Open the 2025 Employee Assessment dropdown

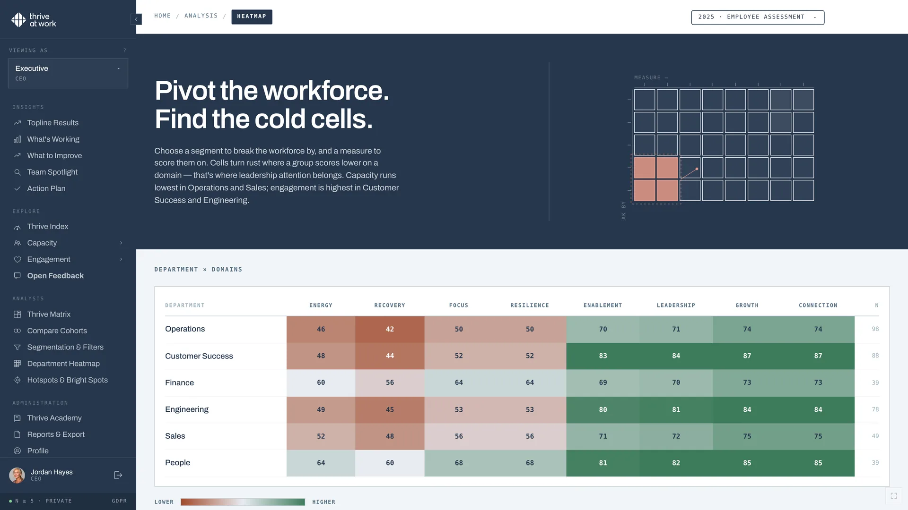click(x=758, y=17)
